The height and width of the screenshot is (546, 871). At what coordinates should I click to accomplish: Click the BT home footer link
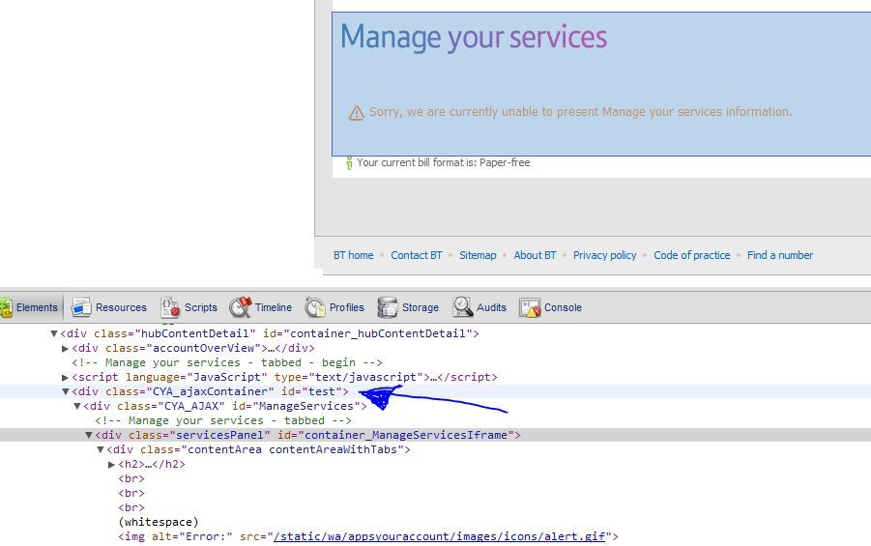353,255
